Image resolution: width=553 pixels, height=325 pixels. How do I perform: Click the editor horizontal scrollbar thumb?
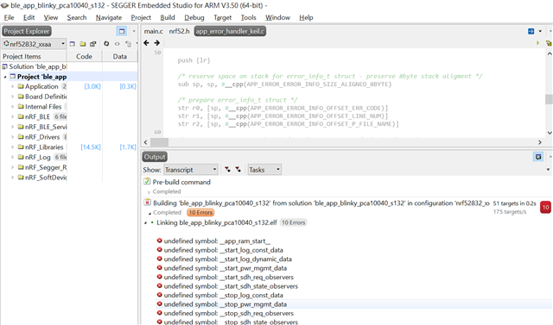tap(159, 142)
